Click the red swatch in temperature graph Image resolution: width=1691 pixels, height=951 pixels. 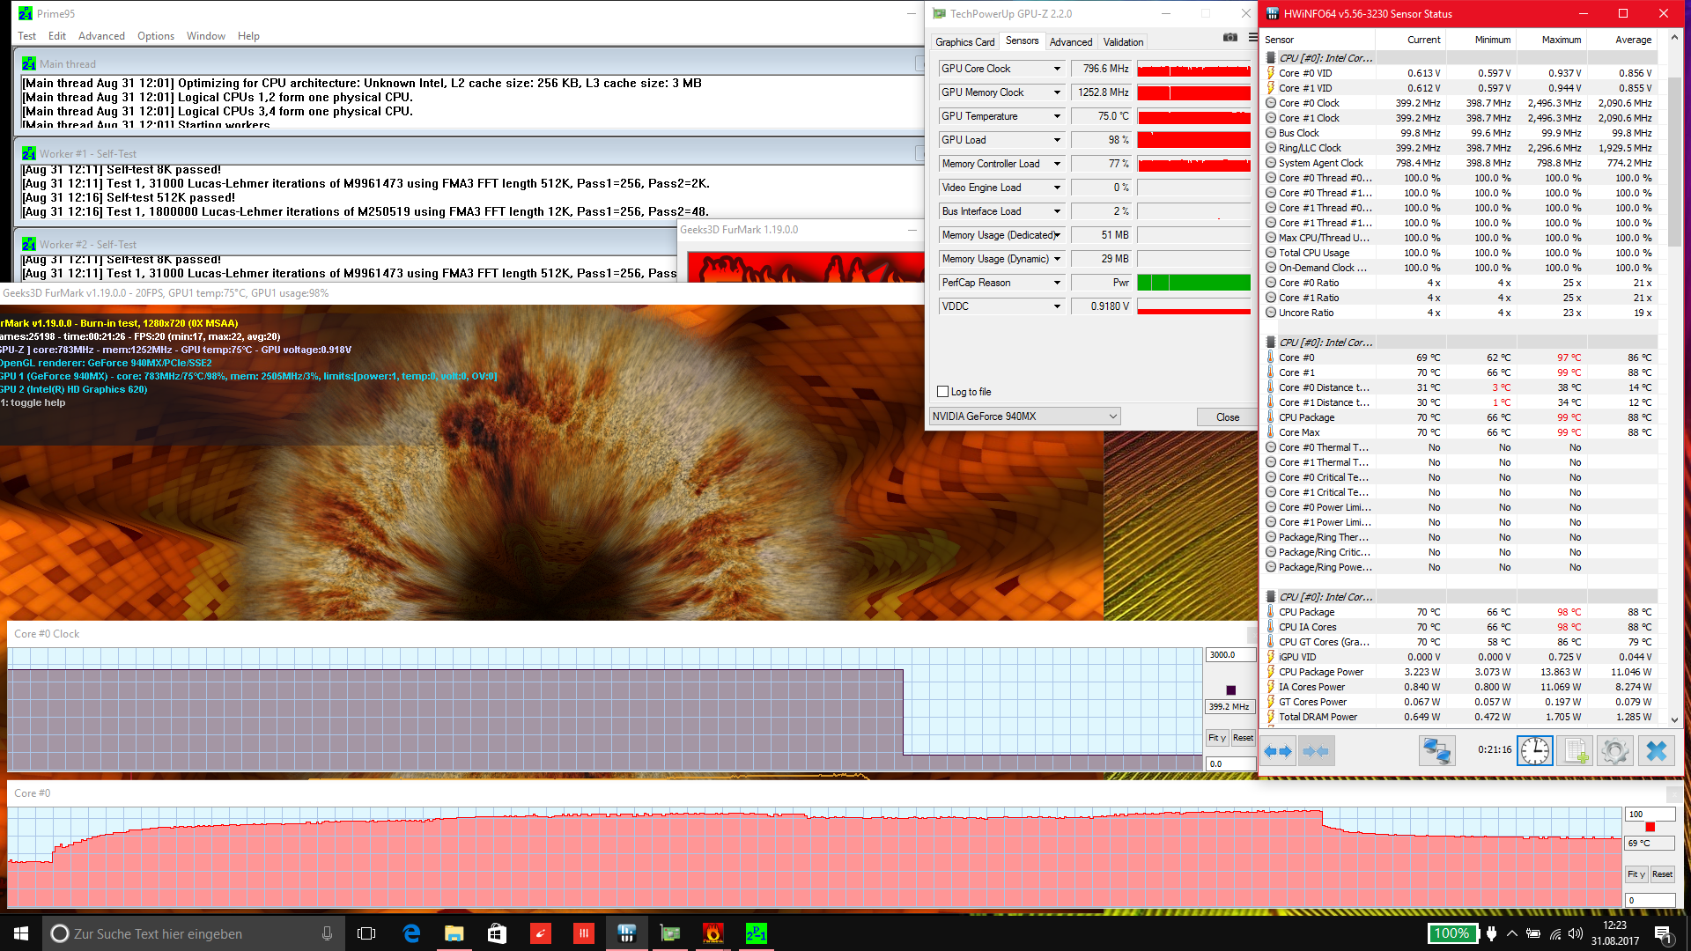coord(1650,827)
